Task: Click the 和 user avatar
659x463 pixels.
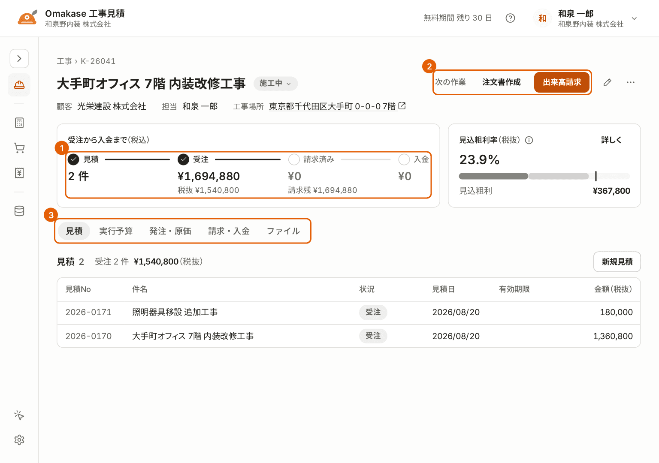Action: pyautogui.click(x=542, y=18)
